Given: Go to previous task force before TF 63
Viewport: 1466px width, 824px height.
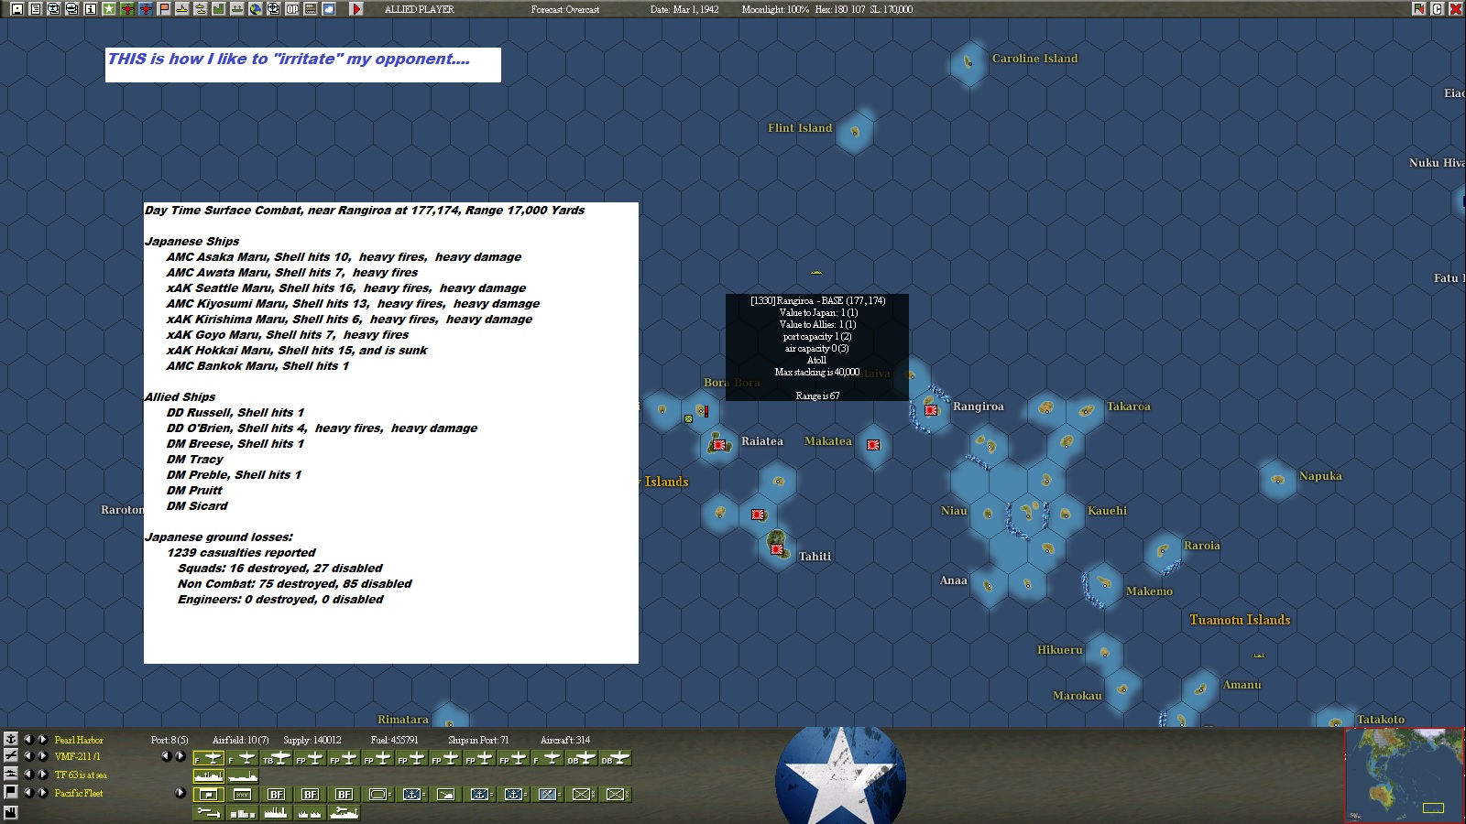Looking at the screenshot, I should tap(27, 775).
